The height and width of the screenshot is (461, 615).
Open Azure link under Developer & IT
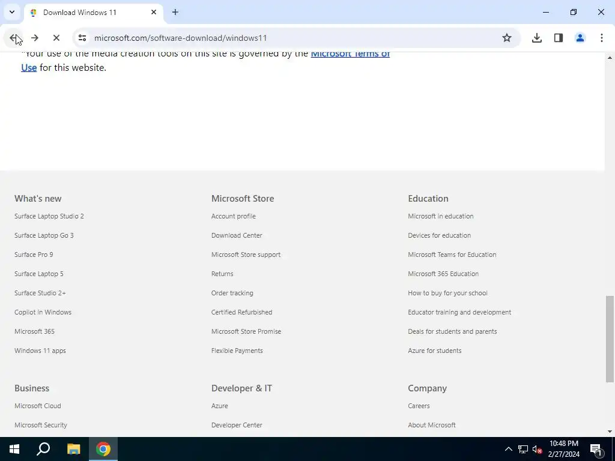click(220, 406)
